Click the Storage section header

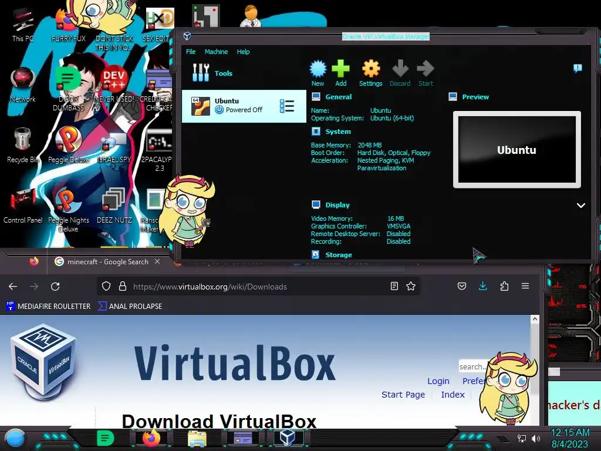pyautogui.click(x=339, y=255)
